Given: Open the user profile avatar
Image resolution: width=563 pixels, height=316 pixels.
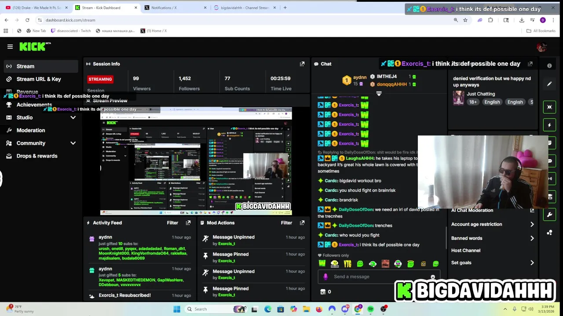Looking at the screenshot, I should click(541, 47).
